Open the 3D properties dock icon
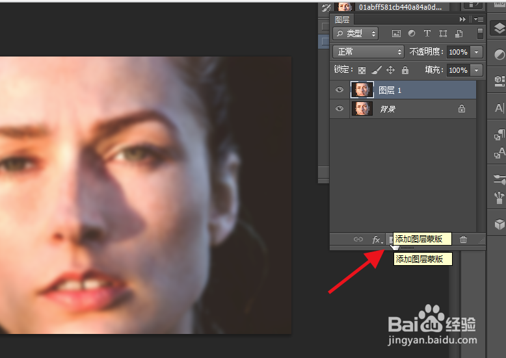 [499, 81]
